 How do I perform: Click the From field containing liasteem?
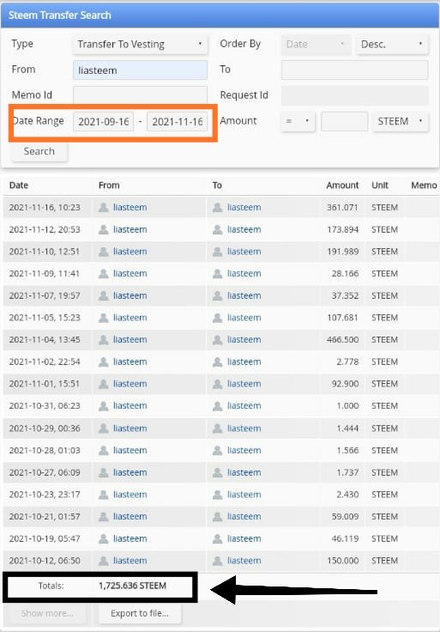[140, 70]
